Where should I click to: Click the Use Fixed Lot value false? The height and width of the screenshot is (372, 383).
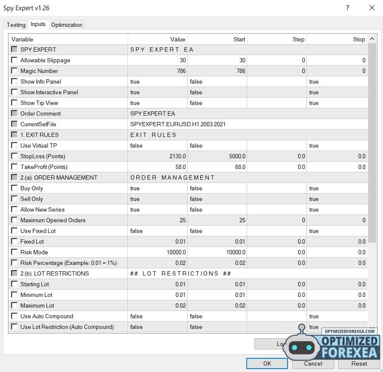(x=158, y=231)
